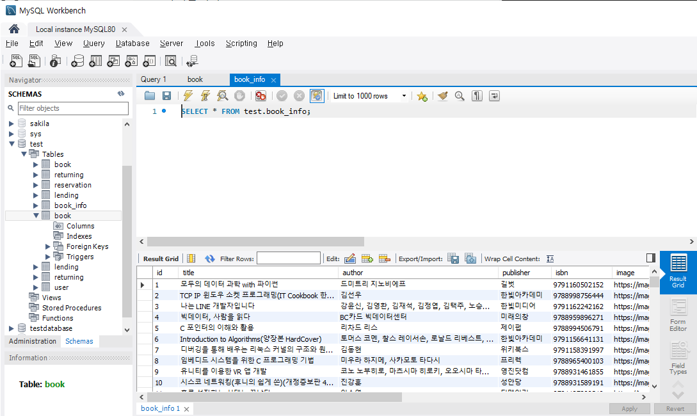Commit transaction check mark icon

click(x=282, y=95)
